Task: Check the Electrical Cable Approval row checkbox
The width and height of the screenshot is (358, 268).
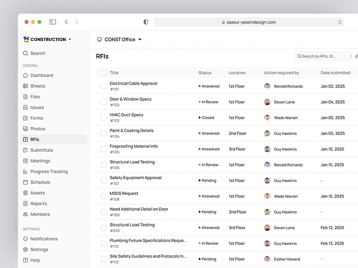Action: pyautogui.click(x=103, y=86)
